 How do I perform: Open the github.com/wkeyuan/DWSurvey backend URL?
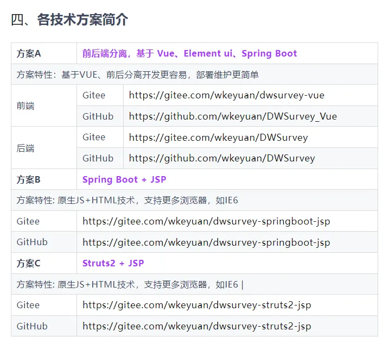point(222,158)
